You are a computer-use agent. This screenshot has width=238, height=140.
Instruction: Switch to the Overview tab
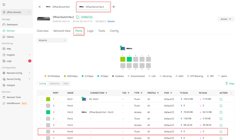click(x=42, y=31)
